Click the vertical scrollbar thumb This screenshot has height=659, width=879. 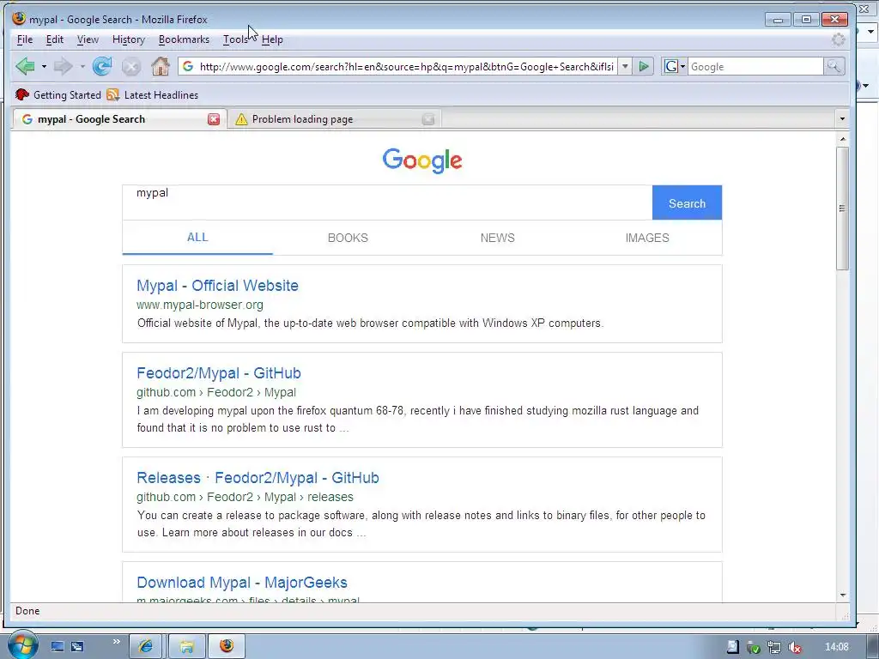click(842, 209)
